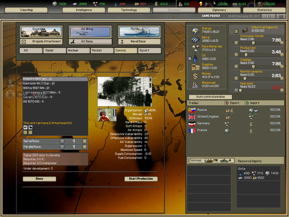Open the Technology tab
The height and width of the screenshot is (217, 289).
pyautogui.click(x=129, y=10)
